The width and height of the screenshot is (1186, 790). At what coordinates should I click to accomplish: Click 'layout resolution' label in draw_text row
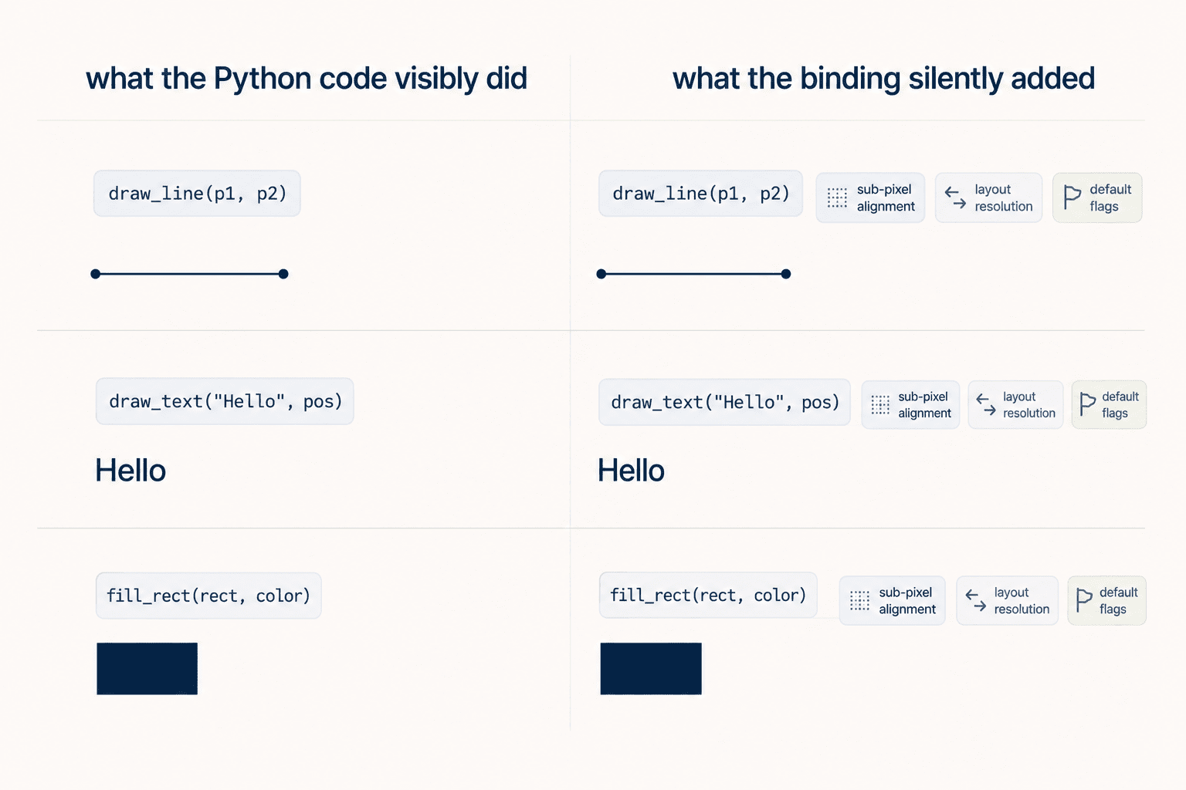1029,405
